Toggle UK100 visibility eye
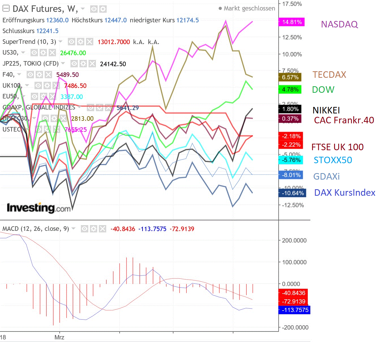This screenshot has width=387, height=342. tap(38, 86)
